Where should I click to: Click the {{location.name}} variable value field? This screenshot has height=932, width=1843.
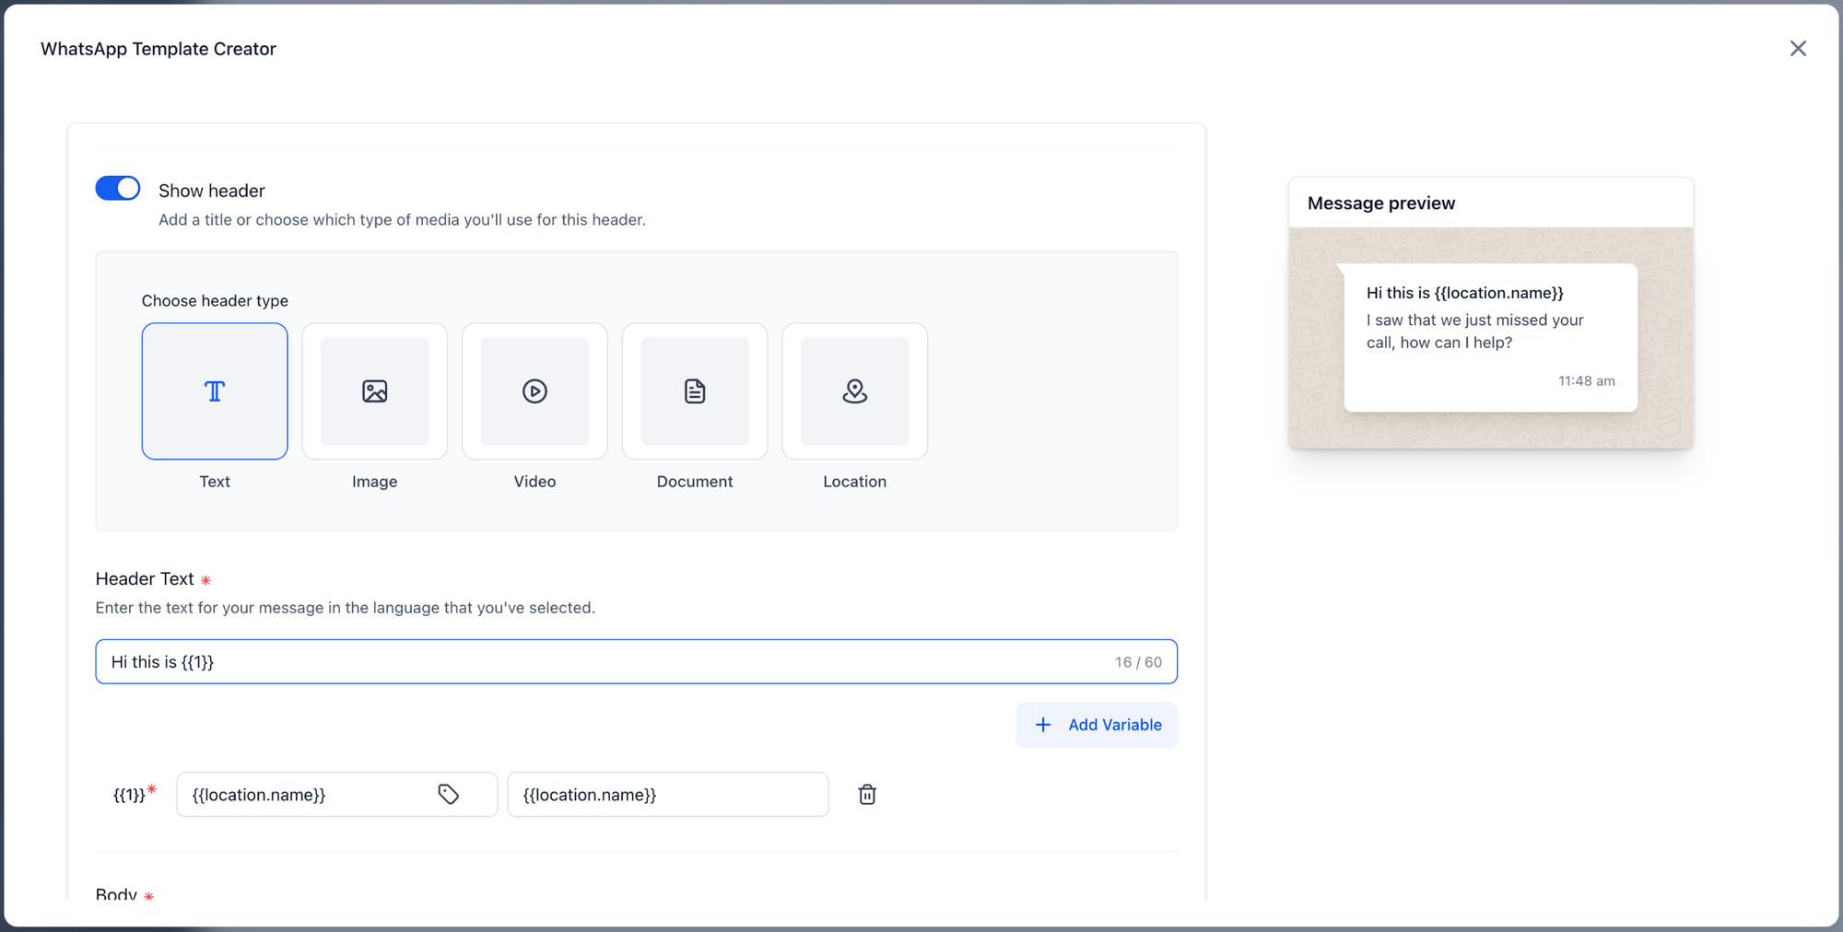[x=337, y=794]
